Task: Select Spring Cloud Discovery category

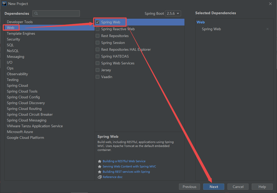Action: point(50,103)
